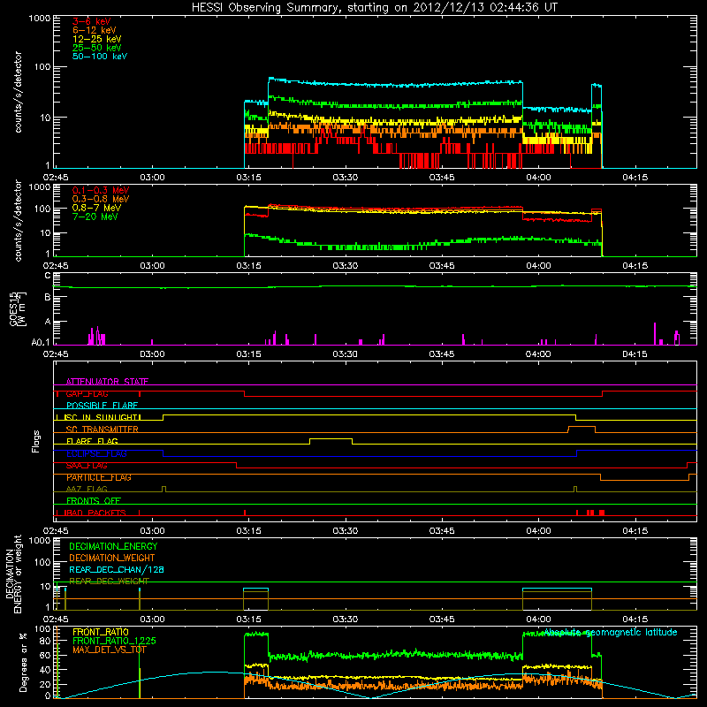Click the 0.3-0.8 MeV legend entry
707x707 pixels.
click(101, 199)
